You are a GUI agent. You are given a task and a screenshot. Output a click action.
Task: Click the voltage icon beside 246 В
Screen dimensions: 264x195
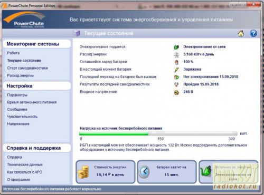(x=176, y=92)
